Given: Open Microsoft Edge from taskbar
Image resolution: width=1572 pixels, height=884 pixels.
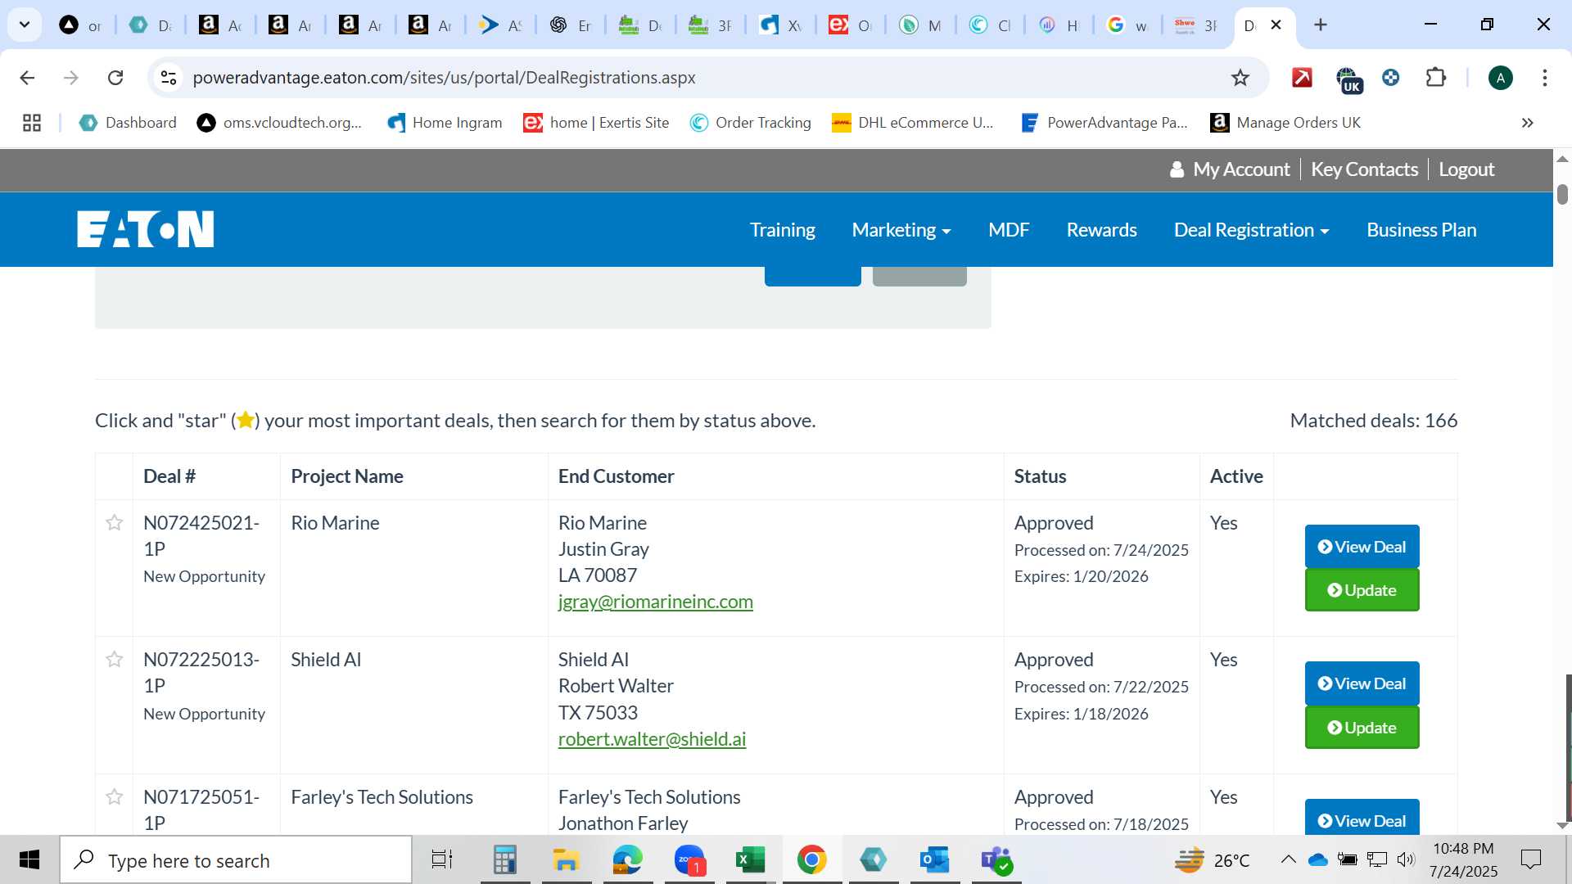Looking at the screenshot, I should coord(628,859).
